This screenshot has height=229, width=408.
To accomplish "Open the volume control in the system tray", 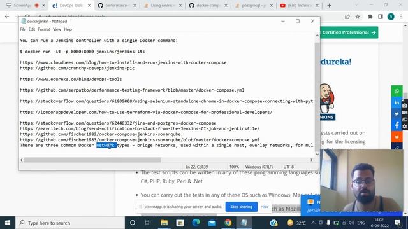I will [351, 223].
